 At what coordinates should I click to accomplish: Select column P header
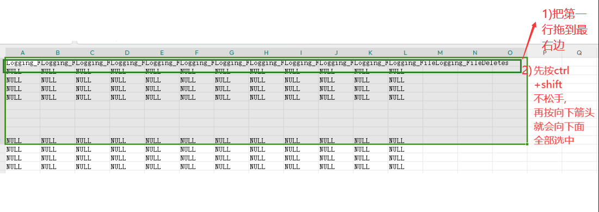pos(545,53)
